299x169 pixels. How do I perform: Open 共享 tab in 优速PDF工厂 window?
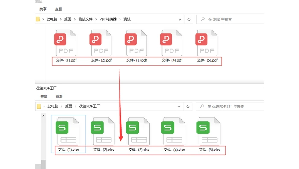pyautogui.click(x=44, y=96)
